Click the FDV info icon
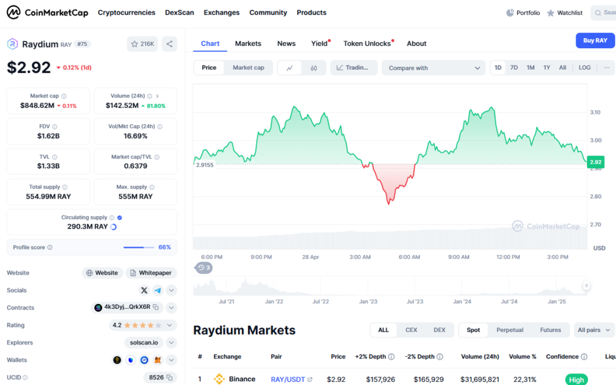 click(55, 126)
